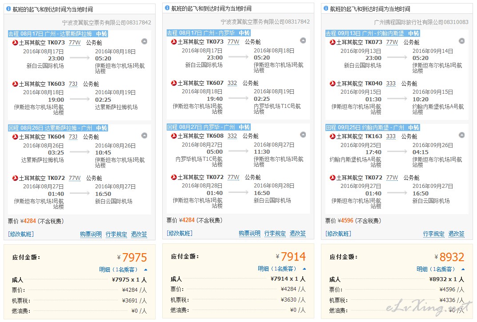Image resolution: width=477 pixels, height=322 pixels.
Task: Collapse the 回程 内罗毕 - 广州 section via its gray circle
Action: tap(303, 135)
